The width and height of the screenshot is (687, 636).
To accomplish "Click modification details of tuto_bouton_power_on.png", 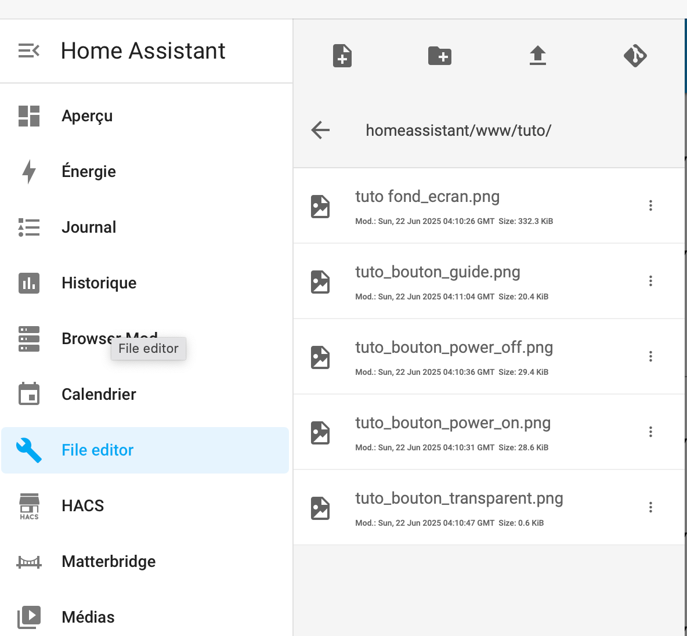I will (452, 447).
